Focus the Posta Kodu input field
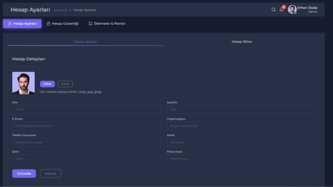The height and width of the screenshot is (187, 333). 241,159
